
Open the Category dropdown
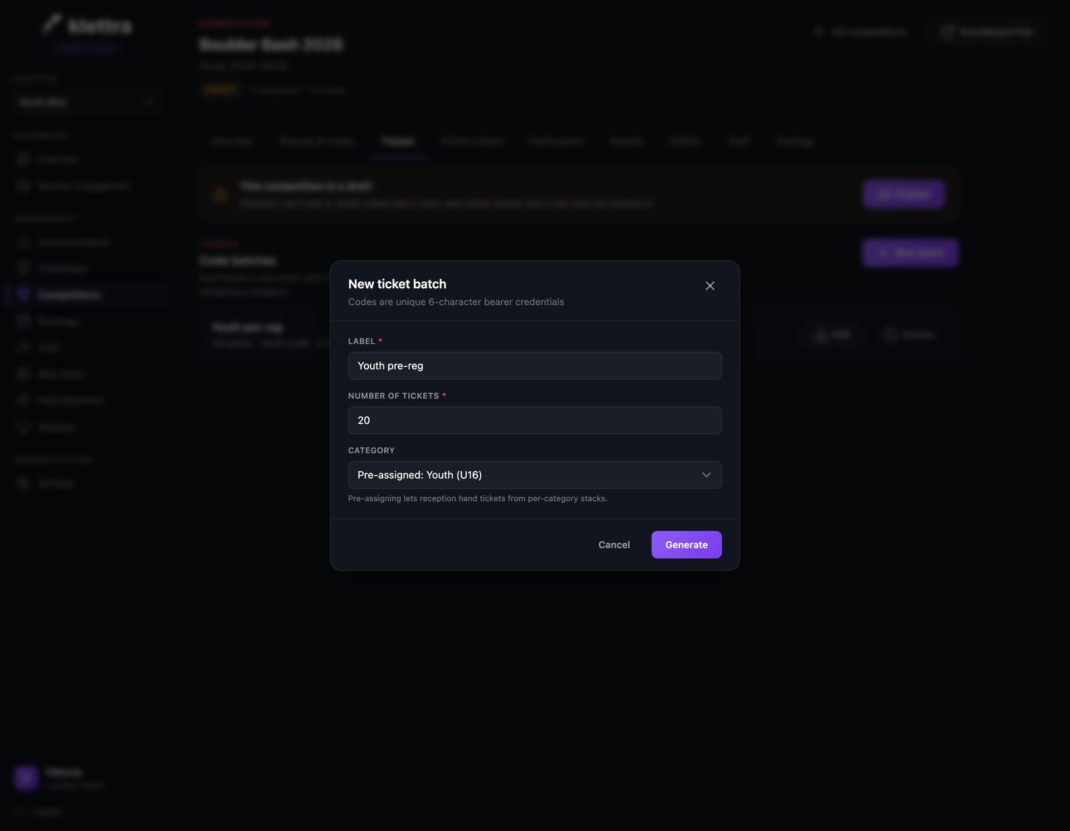pos(534,475)
